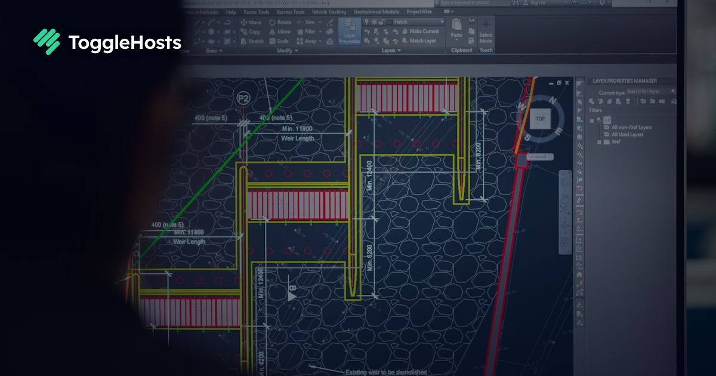Switch to the Express Tools tab
716x376 pixels.
click(291, 11)
